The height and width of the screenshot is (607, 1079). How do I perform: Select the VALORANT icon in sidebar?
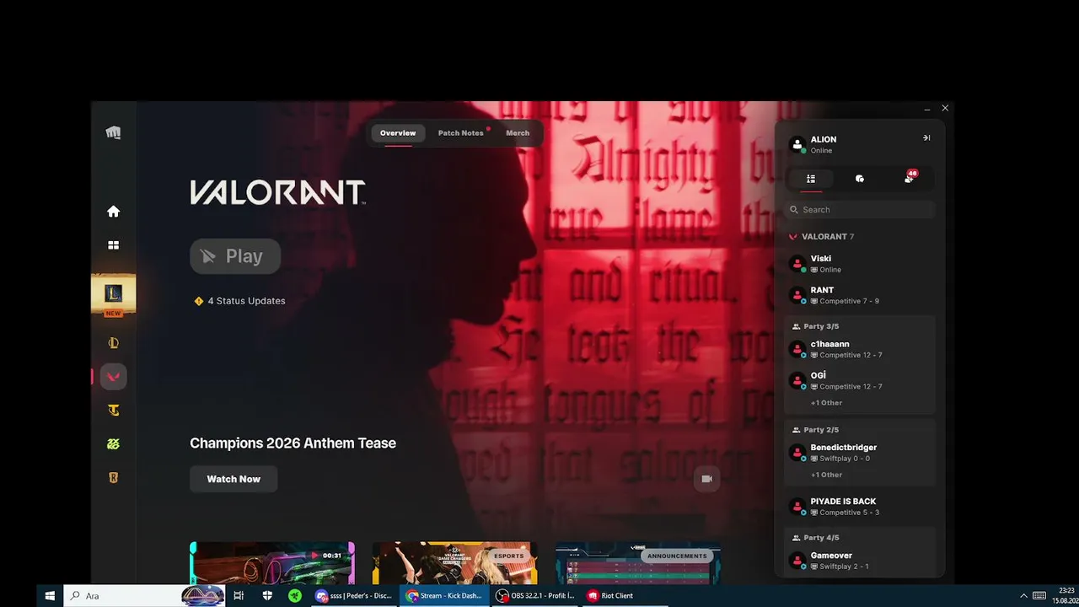pyautogui.click(x=113, y=377)
